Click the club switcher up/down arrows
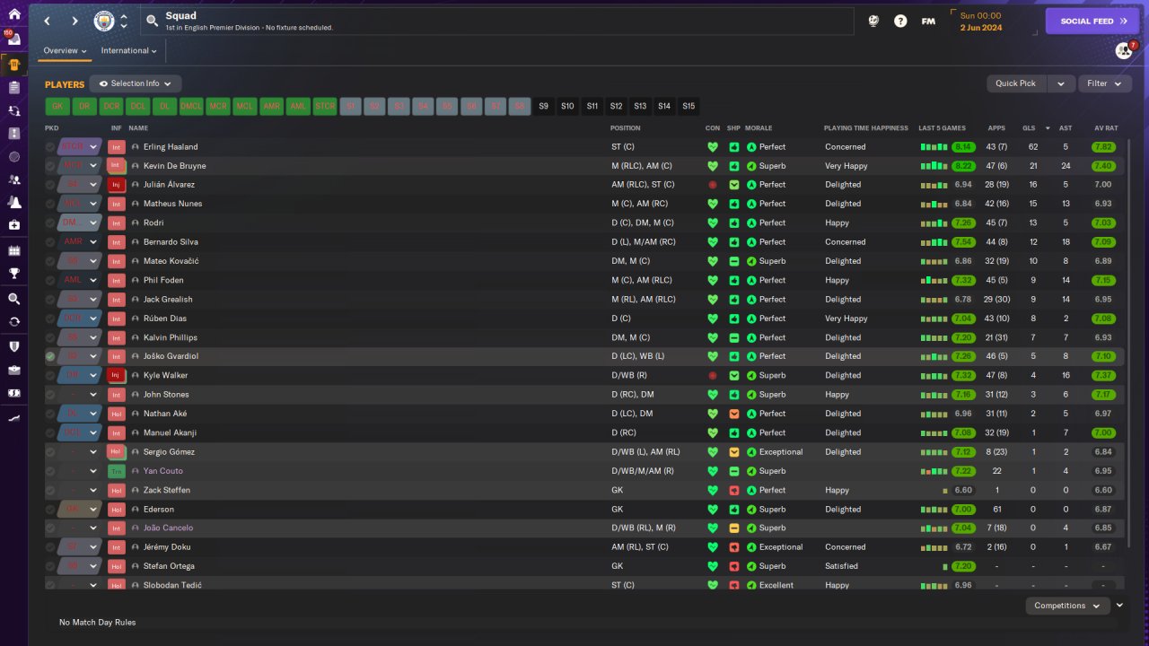The height and width of the screenshot is (646, 1149). click(x=124, y=21)
